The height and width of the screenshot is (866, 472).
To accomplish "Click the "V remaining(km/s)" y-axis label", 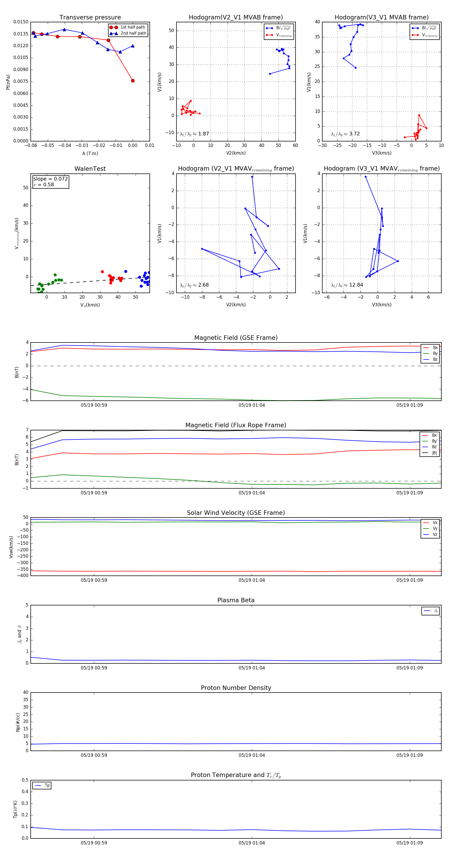I will (17, 233).
